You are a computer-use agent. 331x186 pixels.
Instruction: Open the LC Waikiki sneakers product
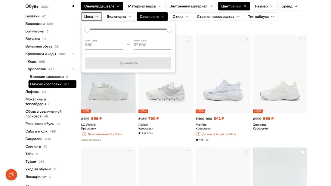108,93
